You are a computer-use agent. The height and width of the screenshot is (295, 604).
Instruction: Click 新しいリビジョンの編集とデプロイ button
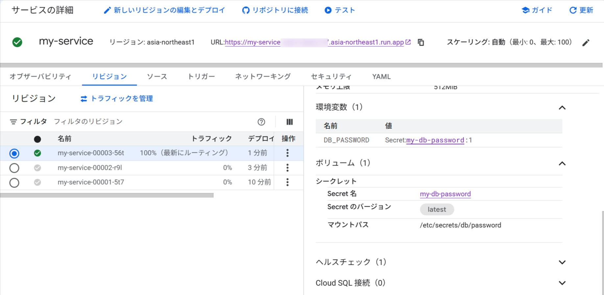pyautogui.click(x=164, y=11)
